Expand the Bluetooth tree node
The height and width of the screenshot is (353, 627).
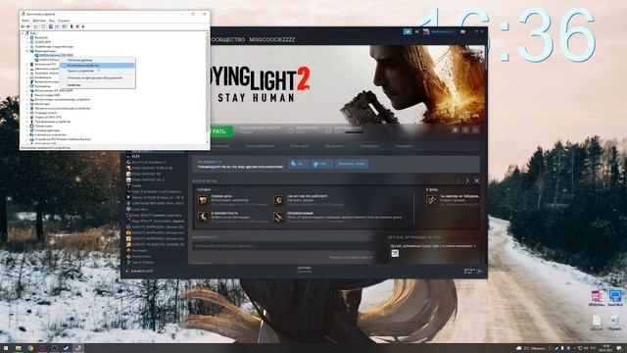[x=27, y=37]
